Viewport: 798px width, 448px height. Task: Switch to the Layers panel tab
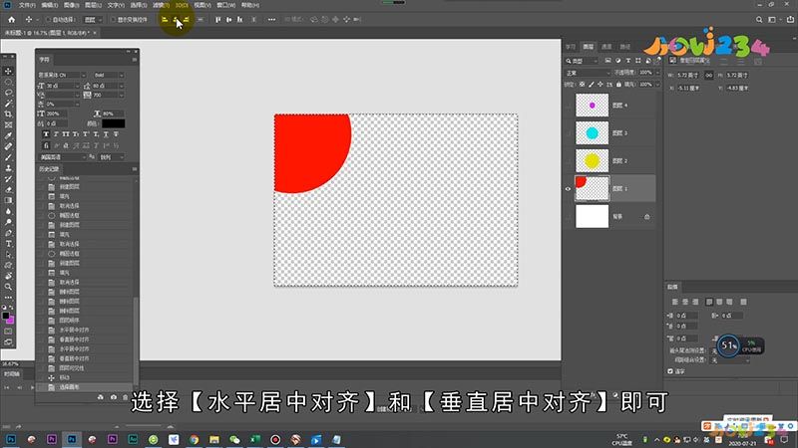[x=589, y=47]
